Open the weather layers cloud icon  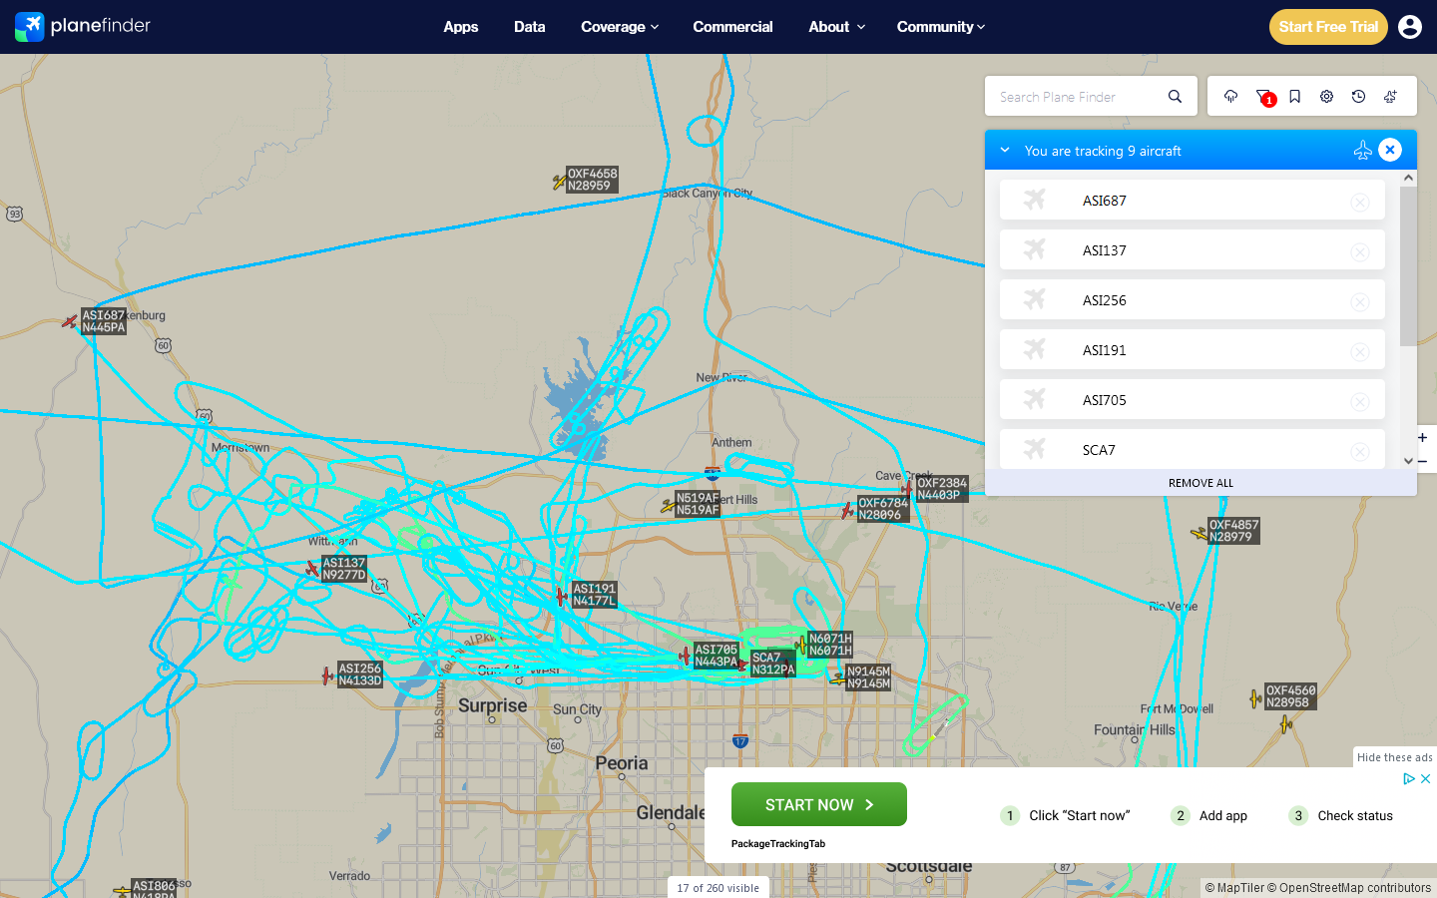pos(1230,97)
